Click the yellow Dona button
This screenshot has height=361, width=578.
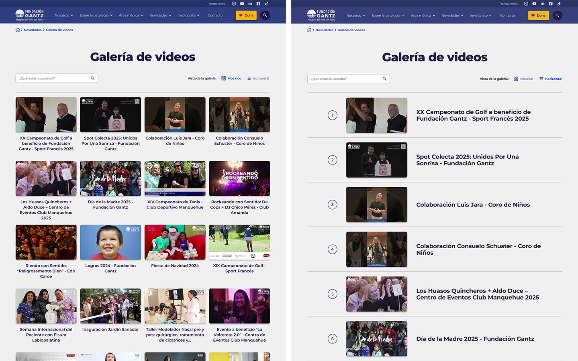246,15
